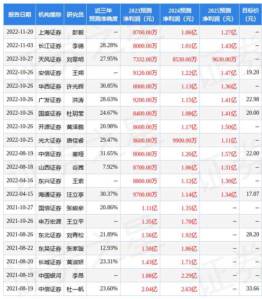Click the 报告日期 column header
This screenshot has width=262, height=299.
[x=20, y=15]
